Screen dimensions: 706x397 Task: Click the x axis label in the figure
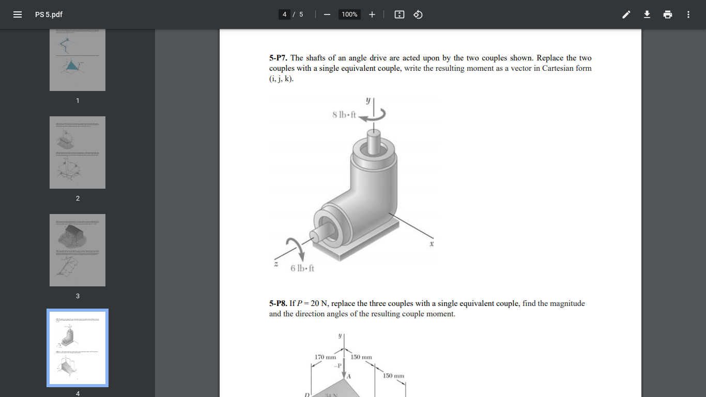coord(431,243)
